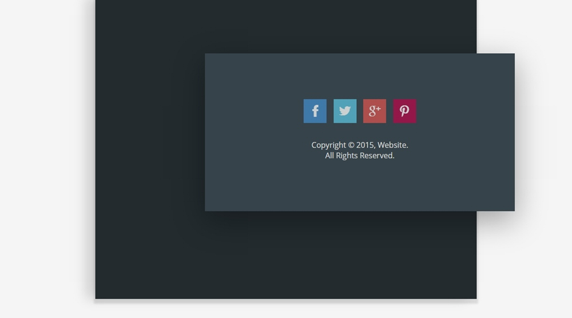Click empty card area above the social icons

coord(360,74)
